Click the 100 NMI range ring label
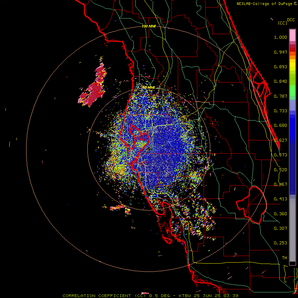 click(x=149, y=26)
